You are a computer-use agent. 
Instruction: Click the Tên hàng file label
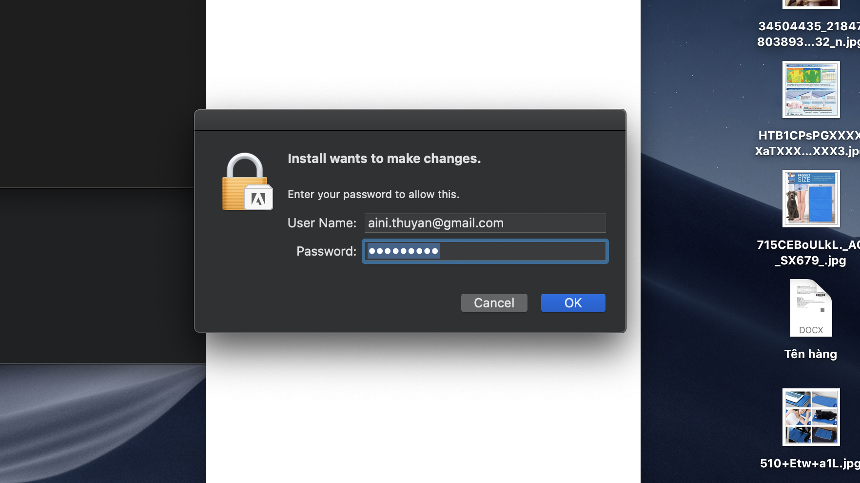click(810, 354)
